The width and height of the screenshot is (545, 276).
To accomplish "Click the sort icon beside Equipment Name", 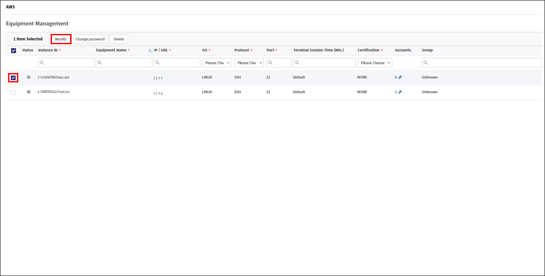I will coord(150,51).
